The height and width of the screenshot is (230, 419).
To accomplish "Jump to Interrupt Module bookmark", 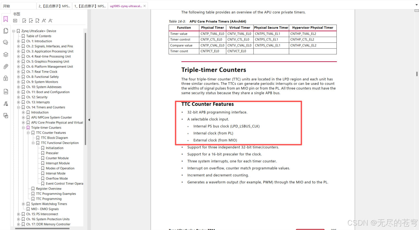I will click(58, 163).
